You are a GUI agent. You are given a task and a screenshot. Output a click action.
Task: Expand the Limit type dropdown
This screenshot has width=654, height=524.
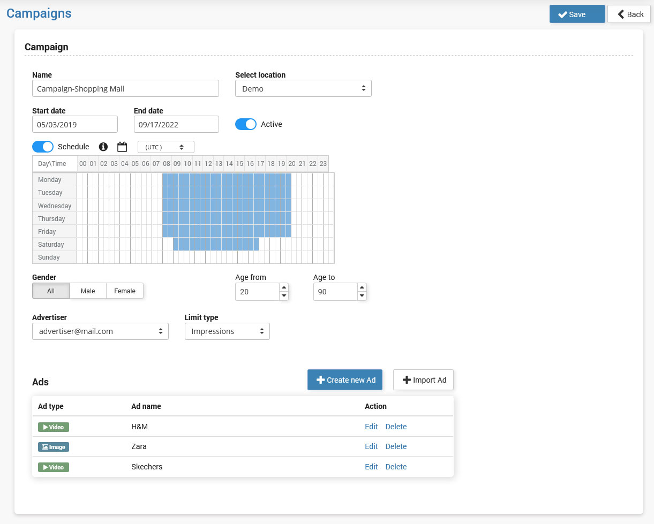[x=227, y=331]
